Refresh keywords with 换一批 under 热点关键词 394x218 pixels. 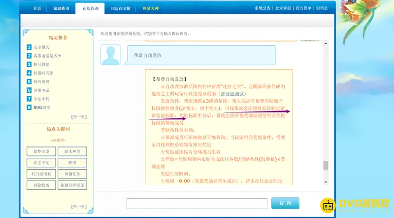(x=79, y=207)
